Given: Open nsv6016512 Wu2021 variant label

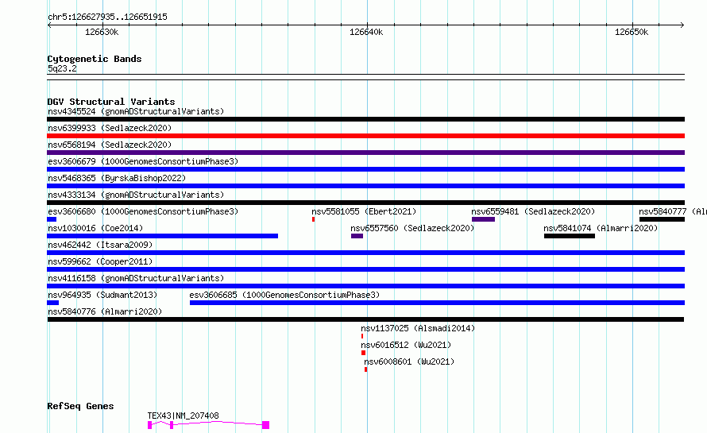Looking at the screenshot, I should tap(406, 345).
